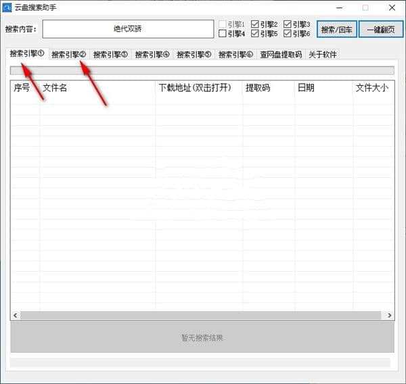Click the horizontal scrollbar left arrow

[x=16, y=315]
